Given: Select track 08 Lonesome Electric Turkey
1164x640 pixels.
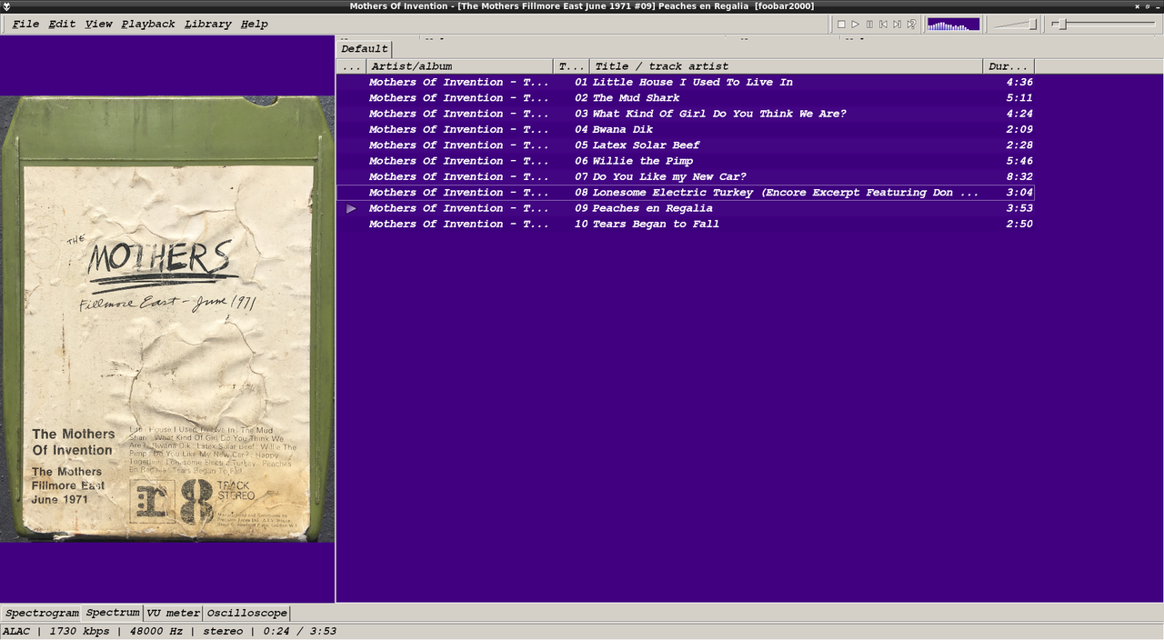Looking at the screenshot, I should (x=686, y=193).
